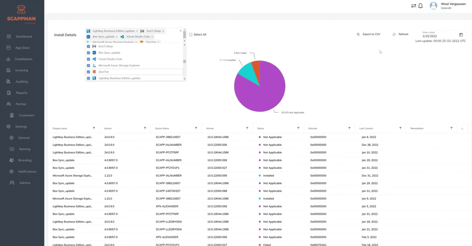Filter the Display name column

tap(94, 128)
